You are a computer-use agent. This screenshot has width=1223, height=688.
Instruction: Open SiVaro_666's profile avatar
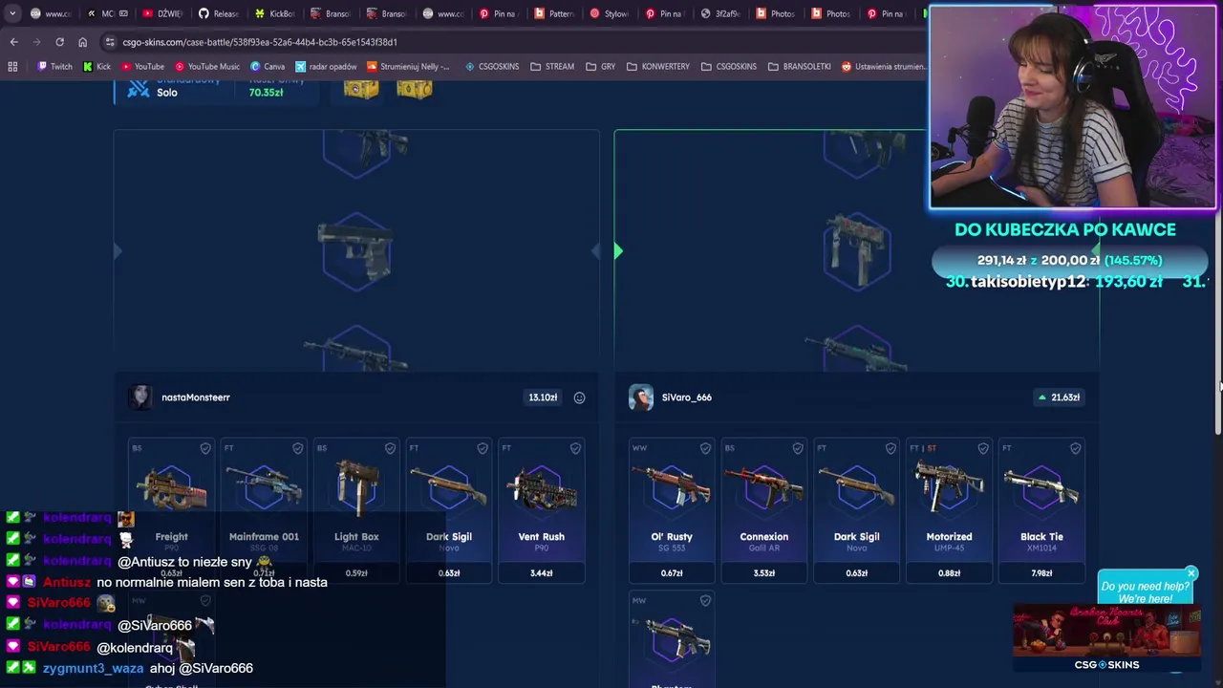point(641,398)
